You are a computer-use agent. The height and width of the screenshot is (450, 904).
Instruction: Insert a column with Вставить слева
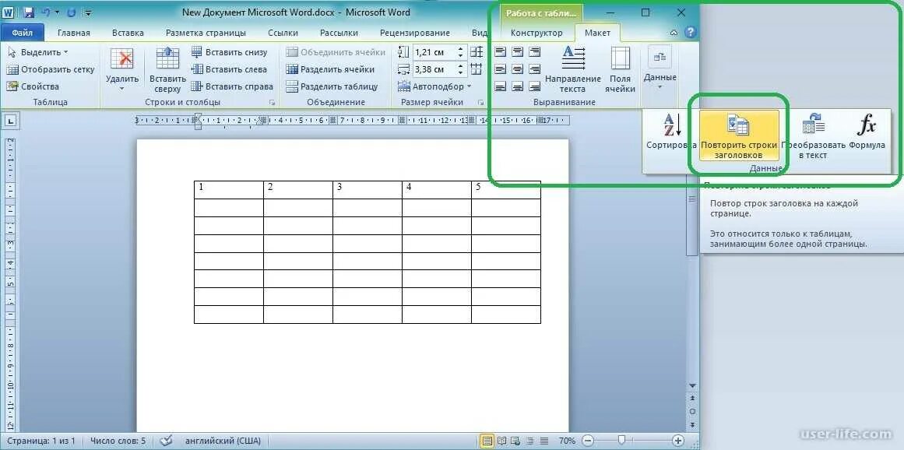230,69
